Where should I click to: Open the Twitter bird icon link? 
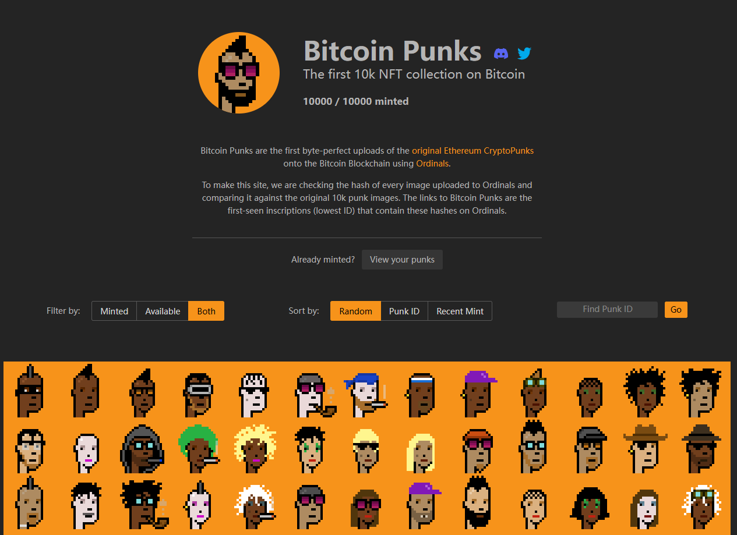(524, 54)
